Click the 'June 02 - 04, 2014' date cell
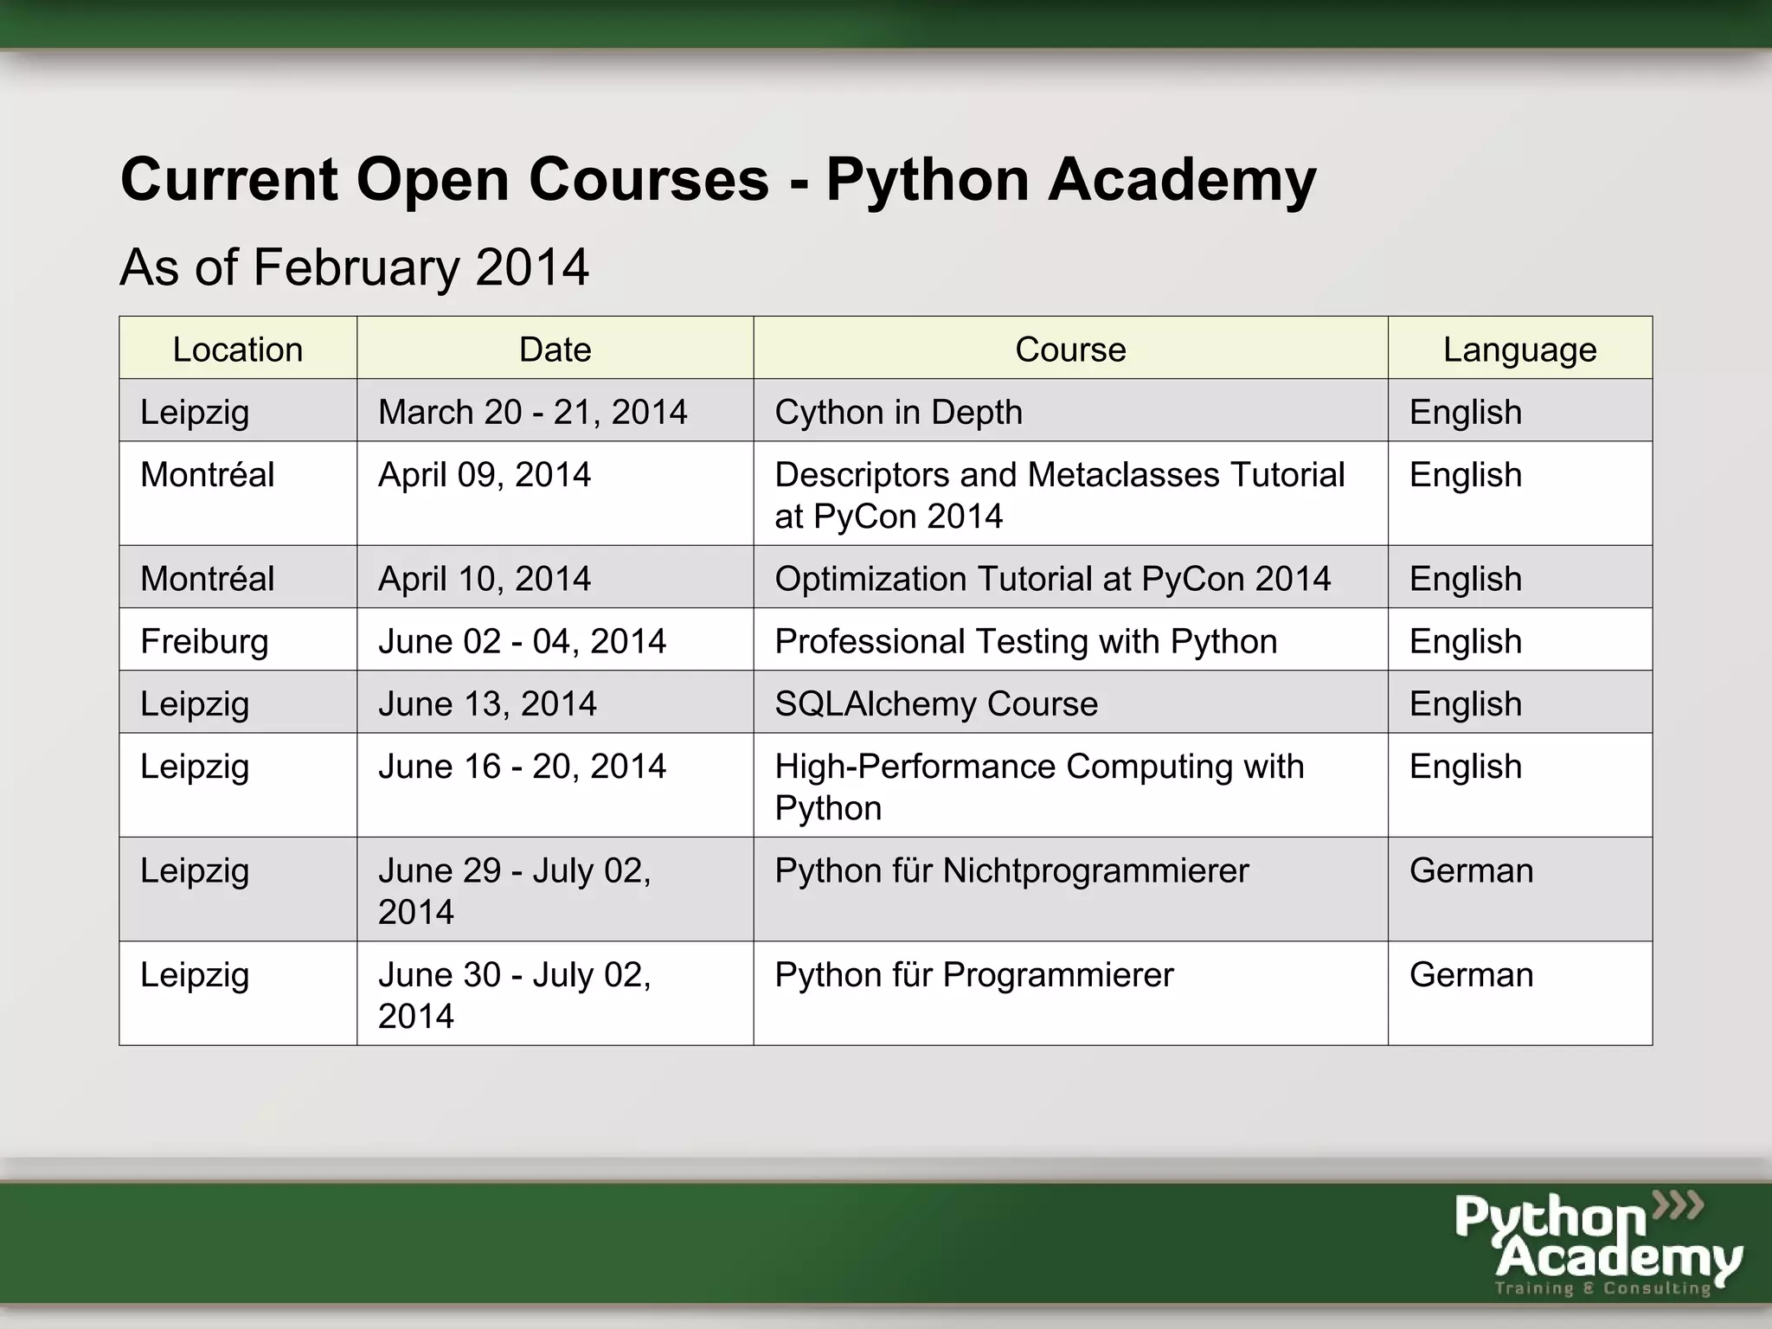 (555, 640)
